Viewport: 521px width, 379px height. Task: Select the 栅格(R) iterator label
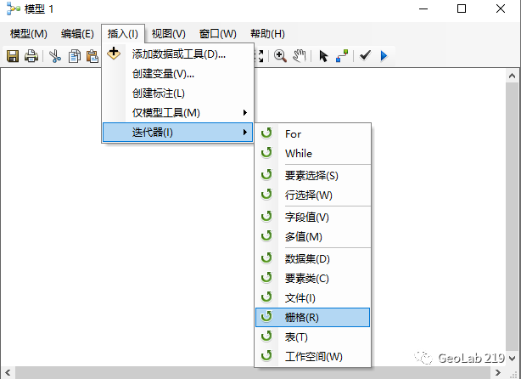click(302, 318)
